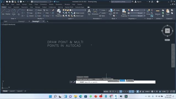
Task: Select the Polyline tool
Action: pyautogui.click(x=8, y=12)
